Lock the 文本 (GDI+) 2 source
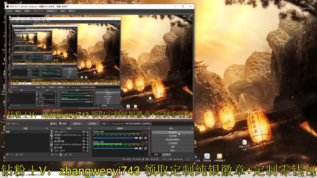Screen dimensions: 317x178 click(88, 132)
